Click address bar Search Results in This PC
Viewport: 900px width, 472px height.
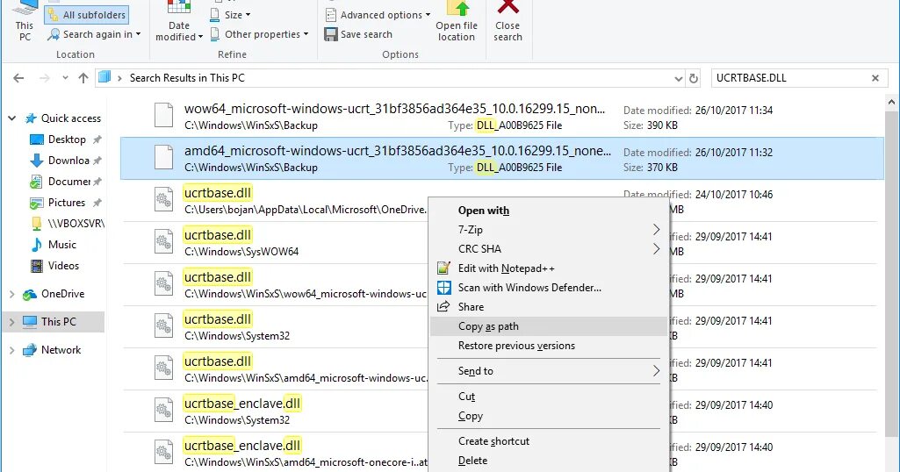click(x=187, y=78)
